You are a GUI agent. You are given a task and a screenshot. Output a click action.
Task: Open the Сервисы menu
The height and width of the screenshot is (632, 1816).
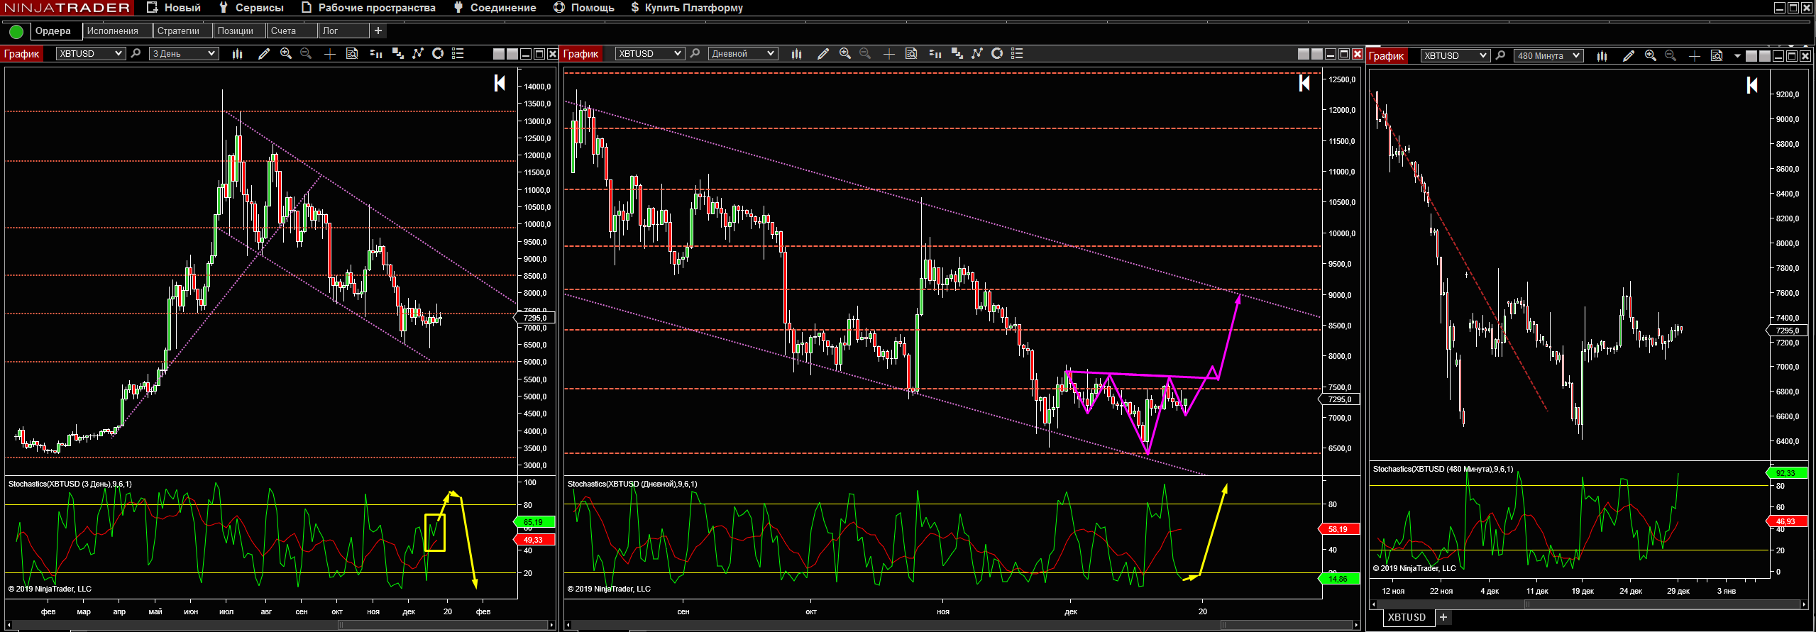[x=251, y=8]
